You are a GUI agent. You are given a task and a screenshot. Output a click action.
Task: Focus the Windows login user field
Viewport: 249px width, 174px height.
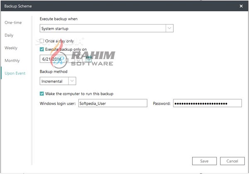(113, 103)
